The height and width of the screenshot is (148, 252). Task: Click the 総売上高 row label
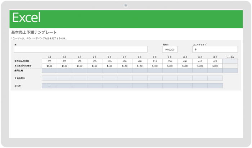pos(19,70)
